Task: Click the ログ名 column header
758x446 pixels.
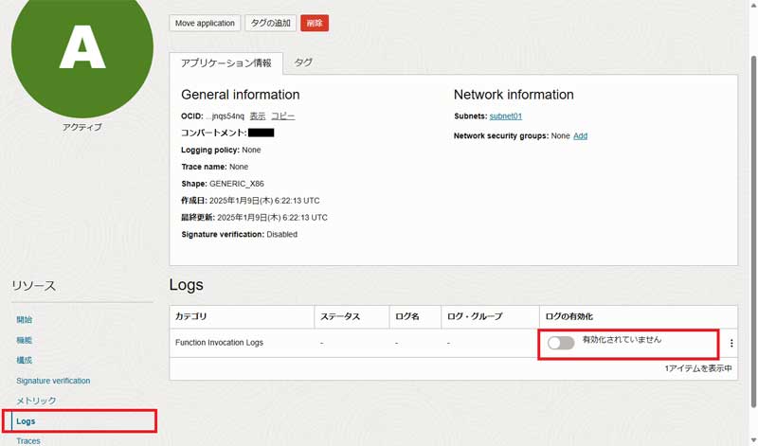Action: click(415, 317)
